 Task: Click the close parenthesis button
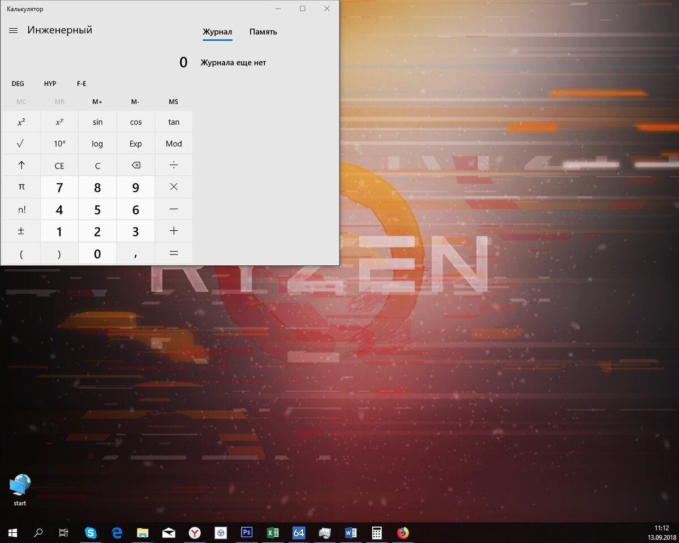59,253
